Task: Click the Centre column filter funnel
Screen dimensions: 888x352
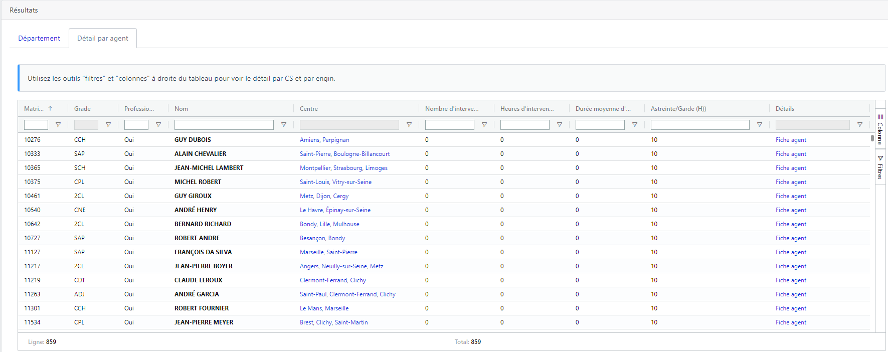Action: point(409,125)
